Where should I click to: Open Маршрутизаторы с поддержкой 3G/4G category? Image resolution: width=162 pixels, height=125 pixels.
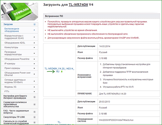[x=14, y=37]
